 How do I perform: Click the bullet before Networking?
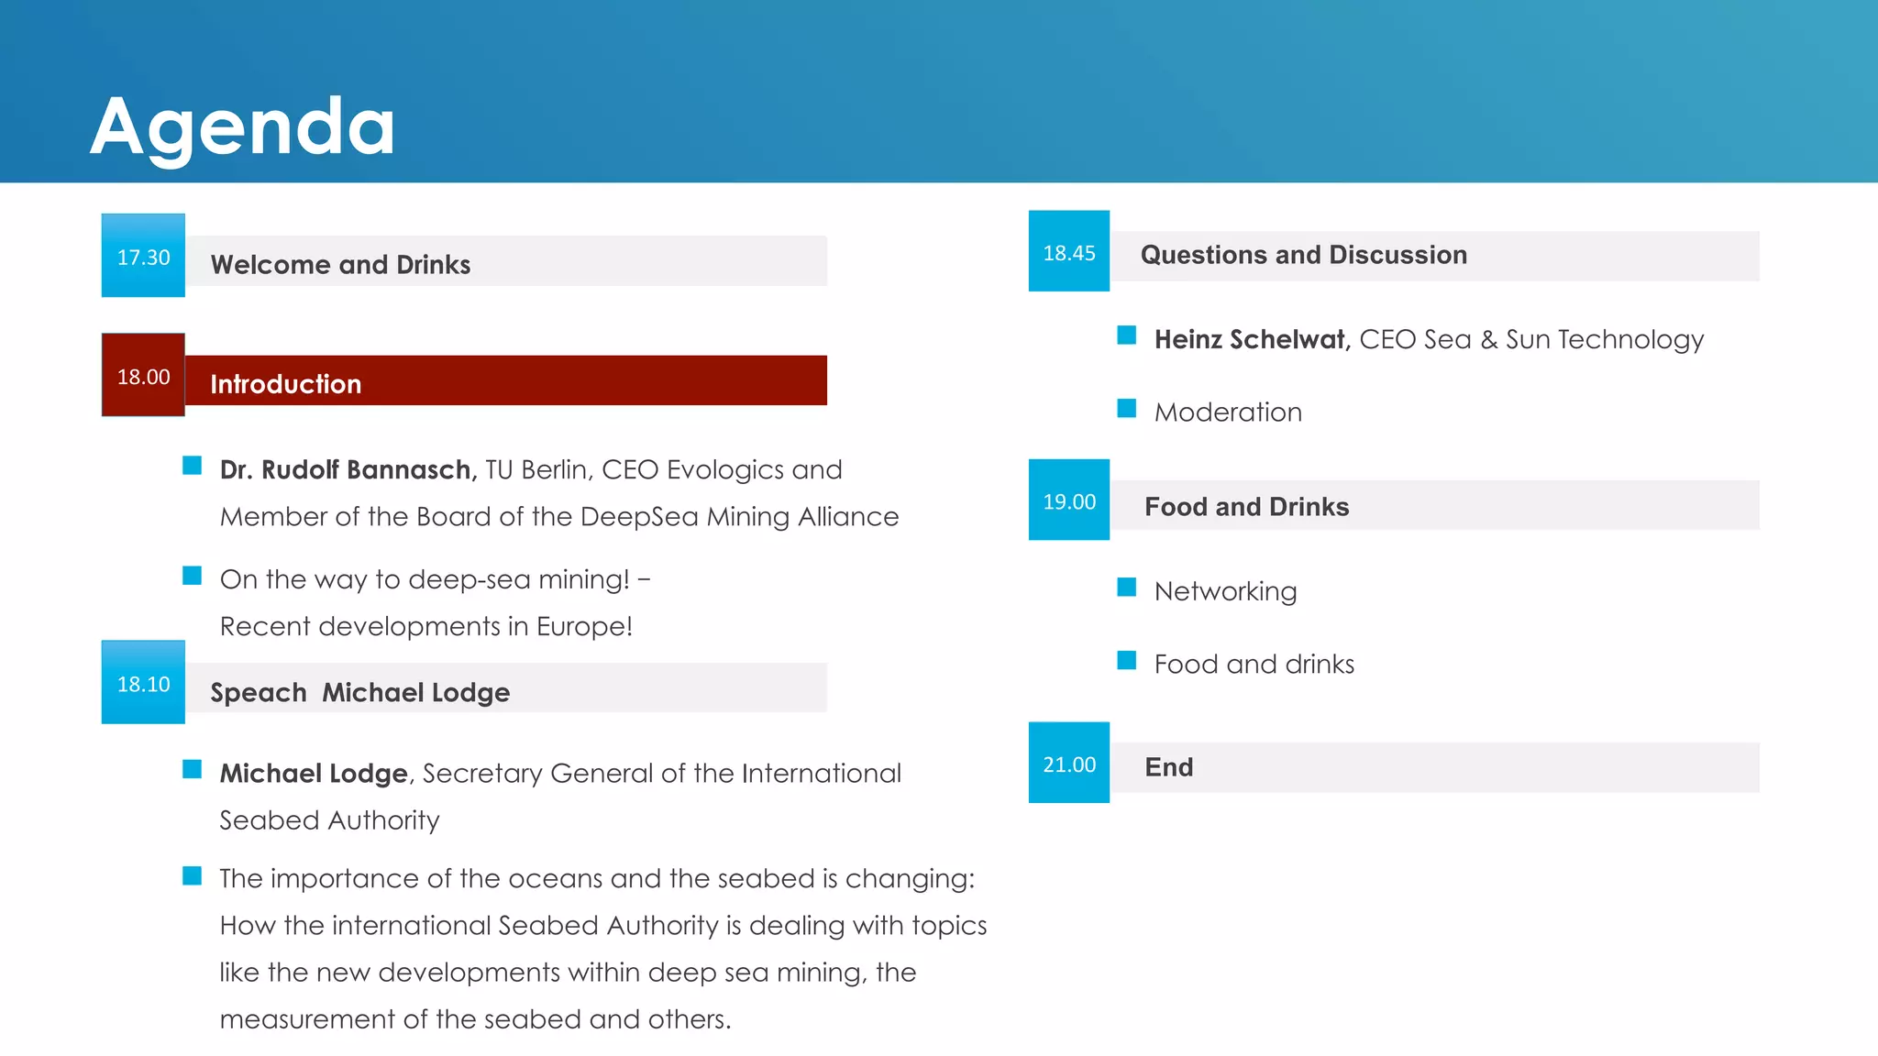pyautogui.click(x=1126, y=588)
